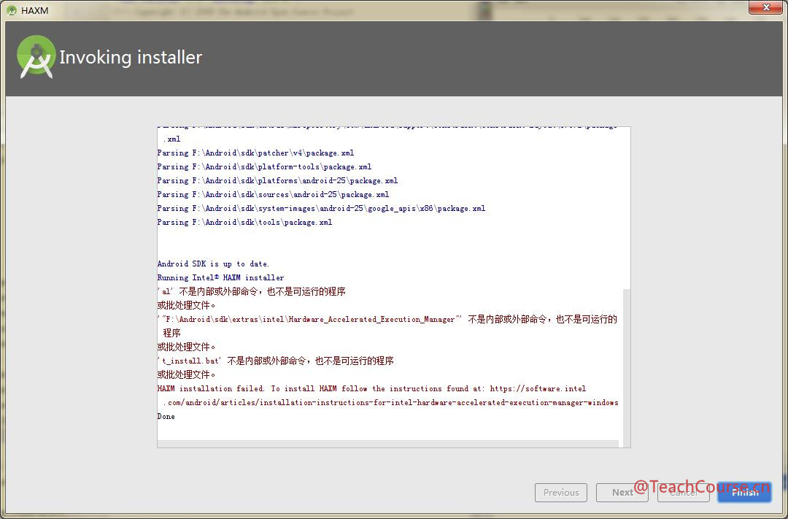Close the HAXM installer window
Viewport: 788px width, 519px height.
click(765, 7)
